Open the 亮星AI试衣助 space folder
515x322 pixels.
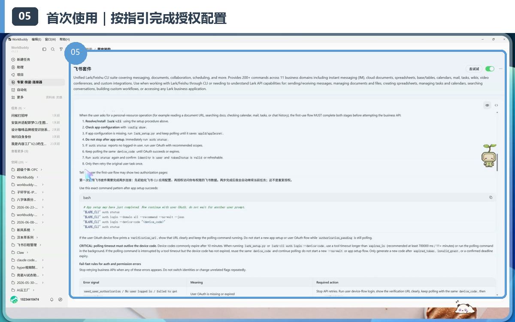27,275
